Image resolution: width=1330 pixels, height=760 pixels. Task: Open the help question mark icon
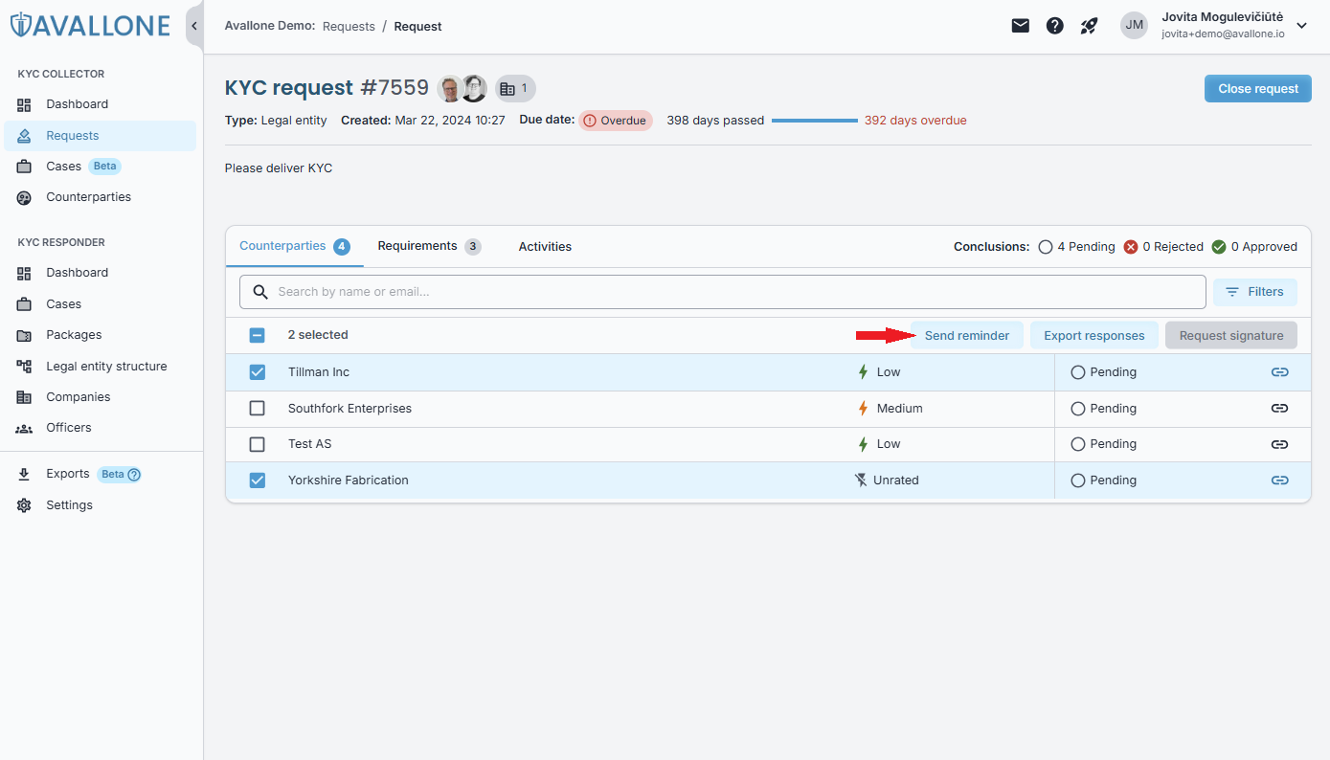[x=1055, y=26]
